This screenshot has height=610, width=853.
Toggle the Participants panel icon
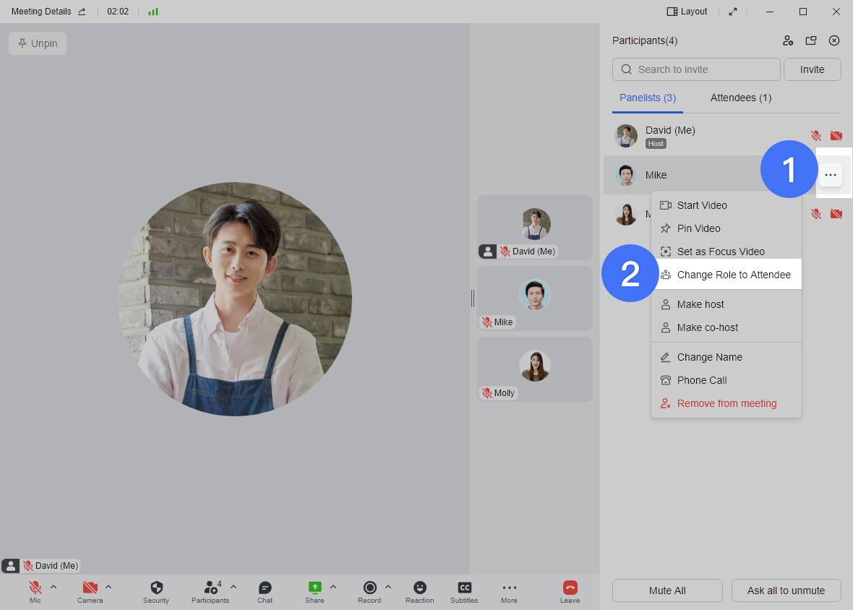(210, 588)
